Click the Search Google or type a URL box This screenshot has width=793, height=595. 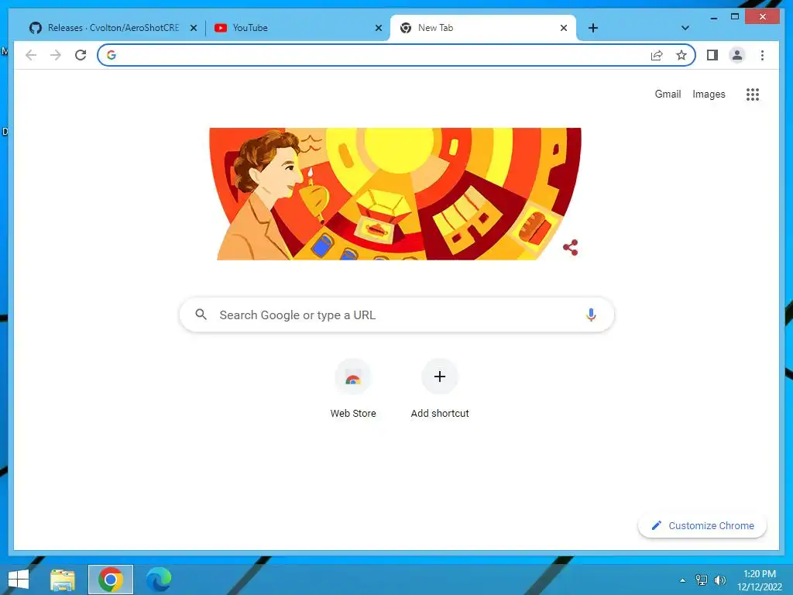[397, 315]
